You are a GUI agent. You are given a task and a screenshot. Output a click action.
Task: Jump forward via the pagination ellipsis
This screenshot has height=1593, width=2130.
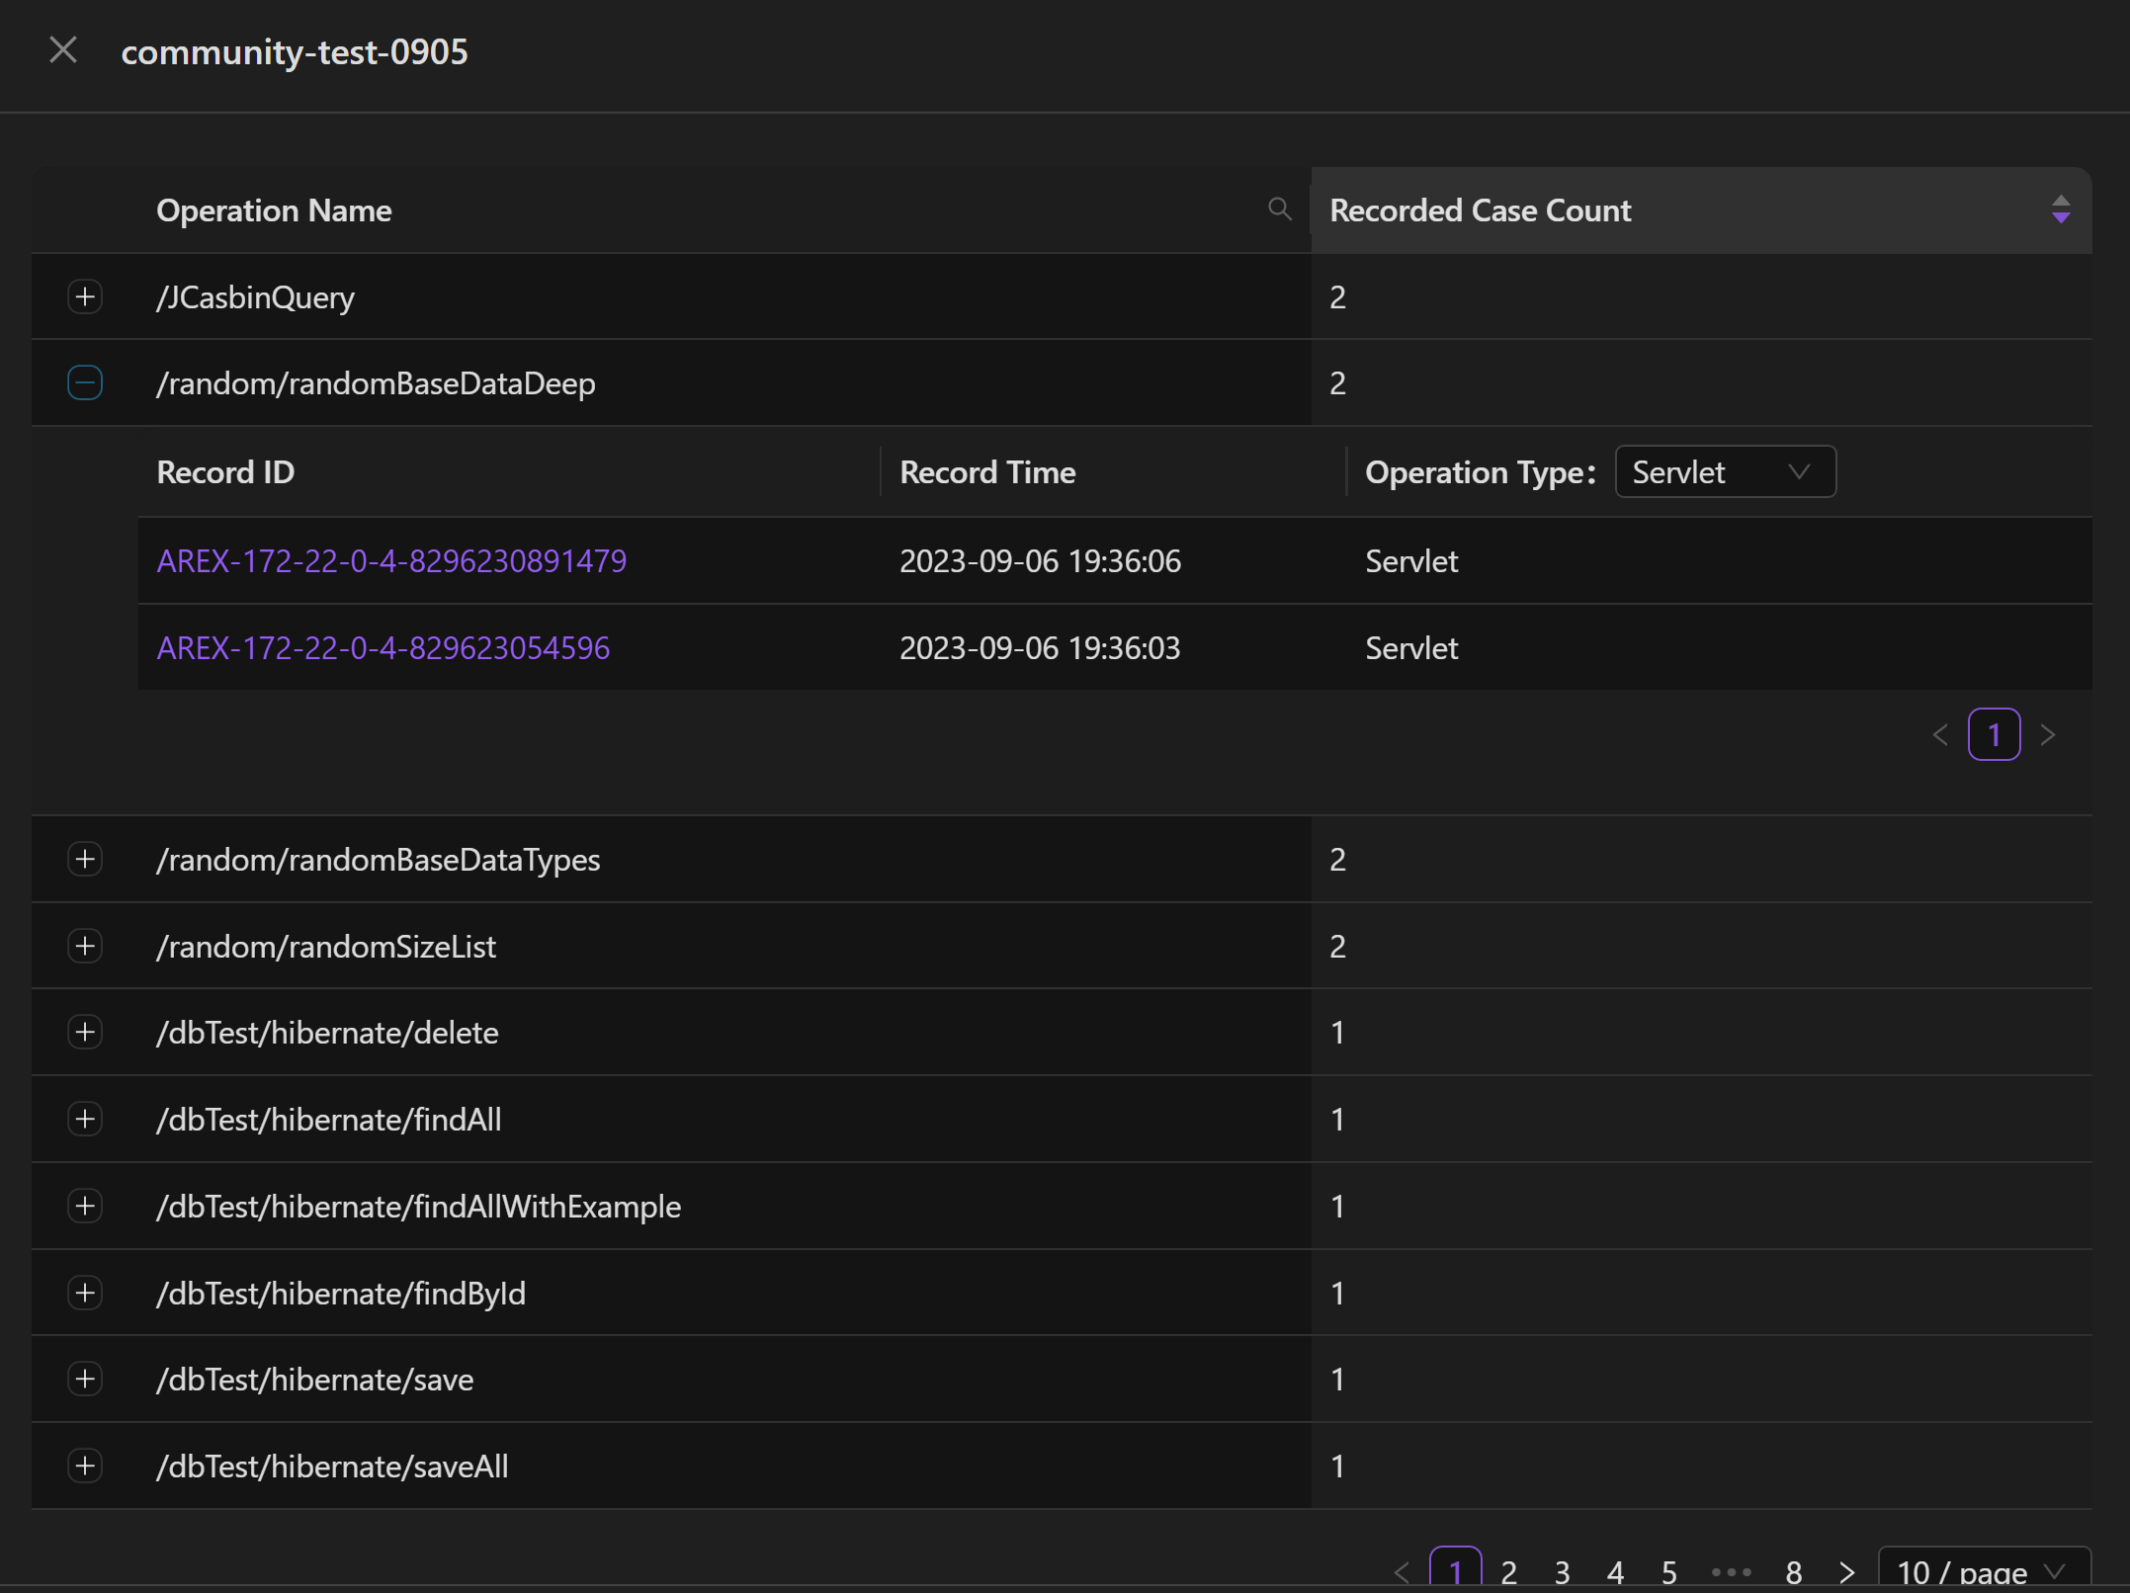point(1731,1571)
